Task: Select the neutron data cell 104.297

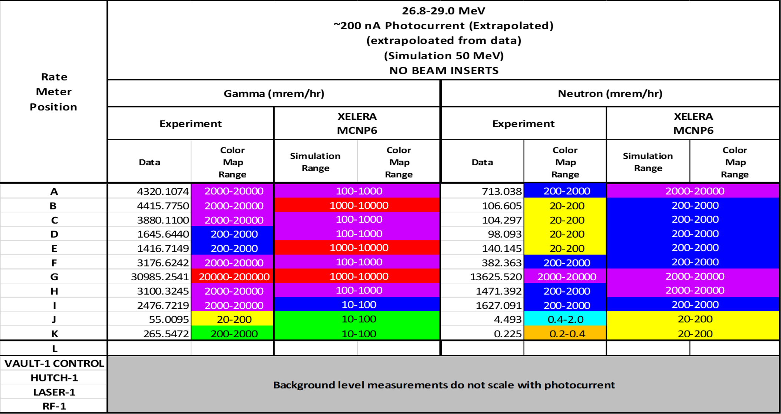Action: pyautogui.click(x=482, y=220)
